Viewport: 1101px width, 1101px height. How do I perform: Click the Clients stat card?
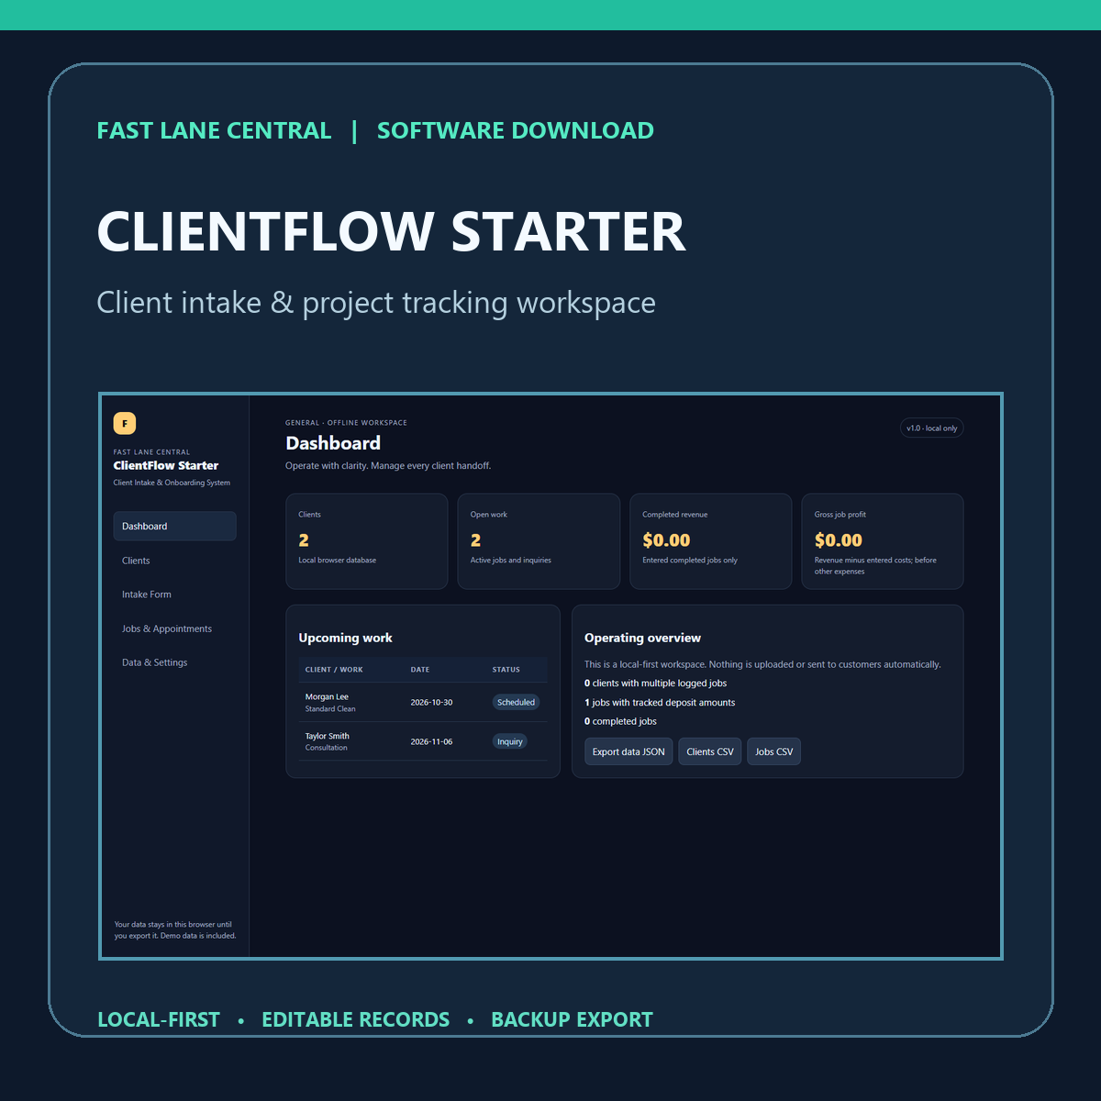pyautogui.click(x=367, y=541)
